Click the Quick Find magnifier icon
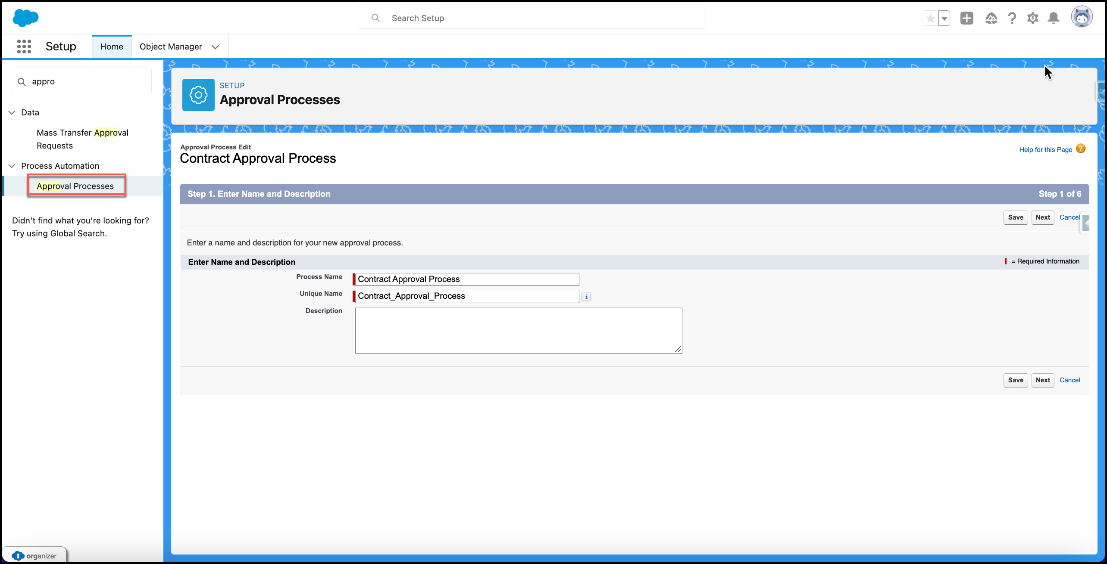This screenshot has height=564, width=1107. [22, 81]
